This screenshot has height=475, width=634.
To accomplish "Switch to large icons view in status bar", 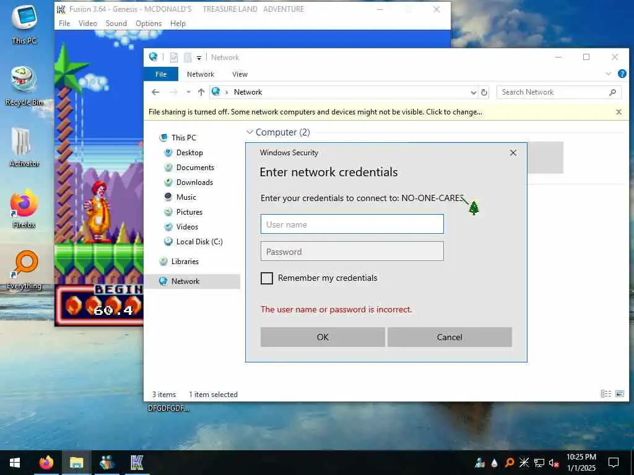I will coord(620,393).
